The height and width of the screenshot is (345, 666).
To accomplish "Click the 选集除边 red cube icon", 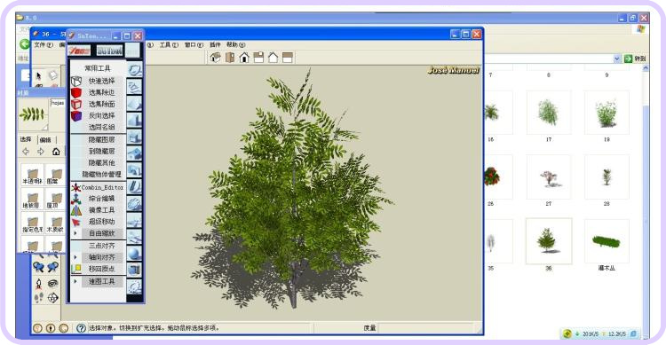I will tap(76, 92).
